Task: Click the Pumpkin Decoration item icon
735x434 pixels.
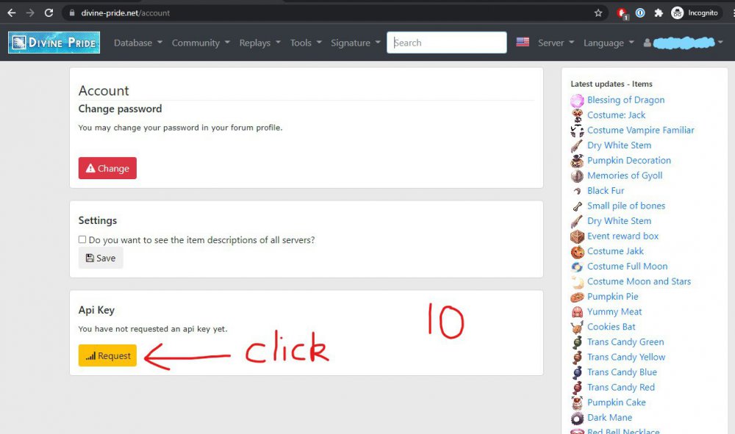Action: coord(577,161)
